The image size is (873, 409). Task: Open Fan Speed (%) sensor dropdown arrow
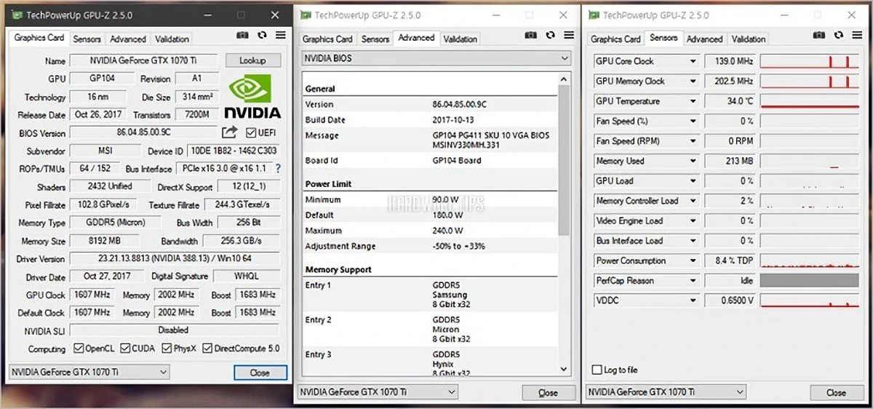[x=693, y=122]
